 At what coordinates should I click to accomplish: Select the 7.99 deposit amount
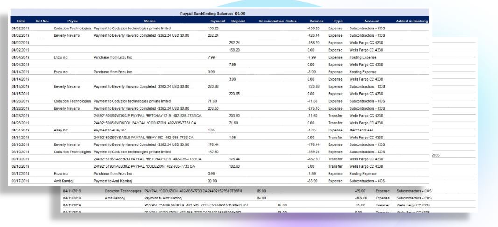pyautogui.click(x=232, y=65)
